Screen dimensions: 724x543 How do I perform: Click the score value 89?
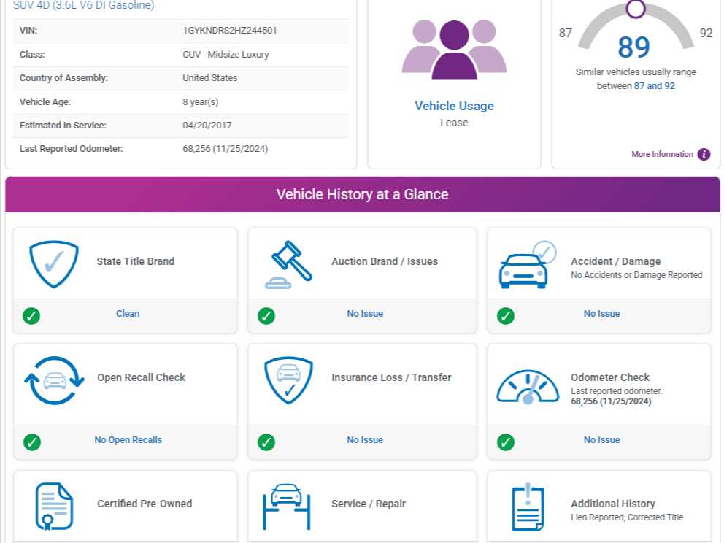point(634,47)
